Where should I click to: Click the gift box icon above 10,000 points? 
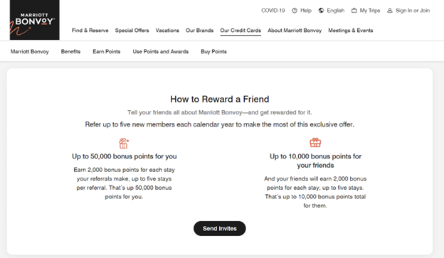(x=315, y=143)
